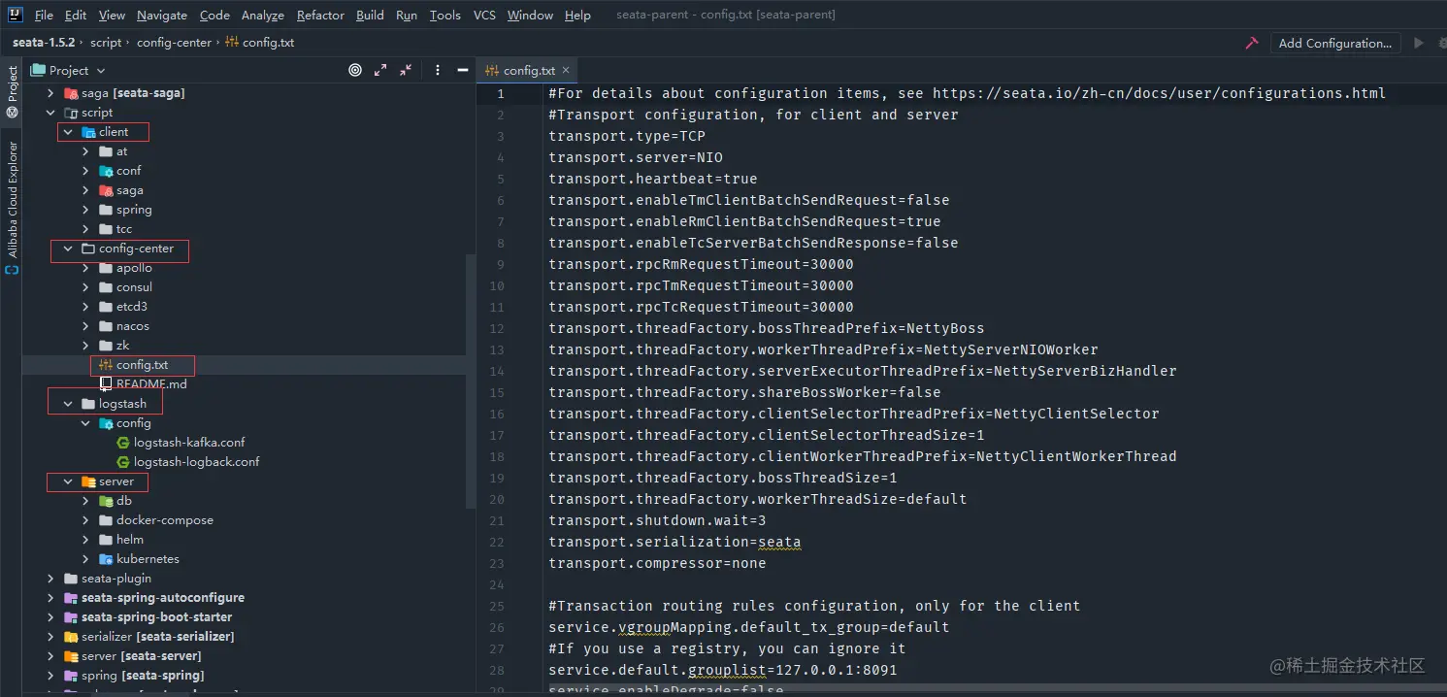1447x697 pixels.
Task: Open Project panel options kebab menu
Action: click(x=436, y=70)
